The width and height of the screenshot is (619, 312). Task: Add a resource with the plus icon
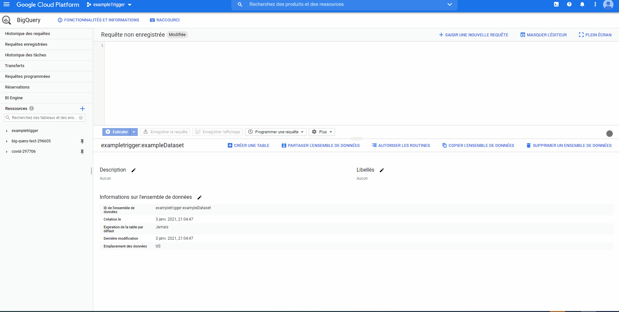pyautogui.click(x=83, y=109)
